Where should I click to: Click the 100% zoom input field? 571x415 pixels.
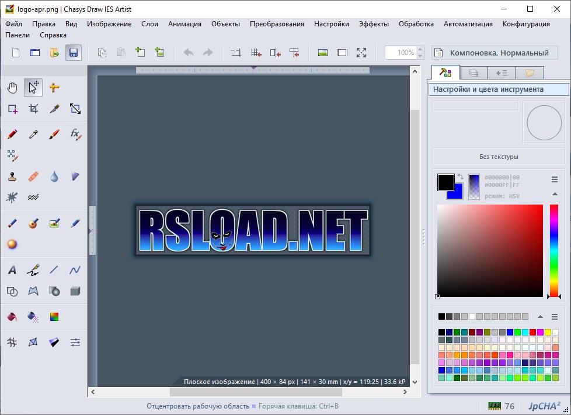click(401, 53)
